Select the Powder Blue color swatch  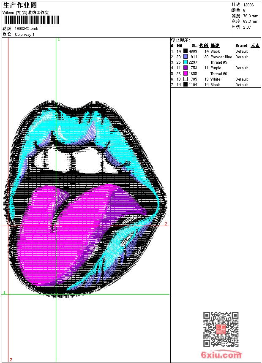186,57
